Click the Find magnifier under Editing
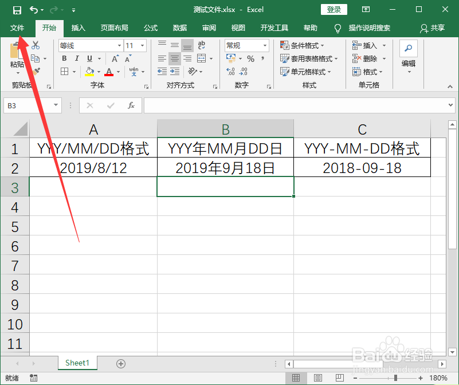 [409, 48]
